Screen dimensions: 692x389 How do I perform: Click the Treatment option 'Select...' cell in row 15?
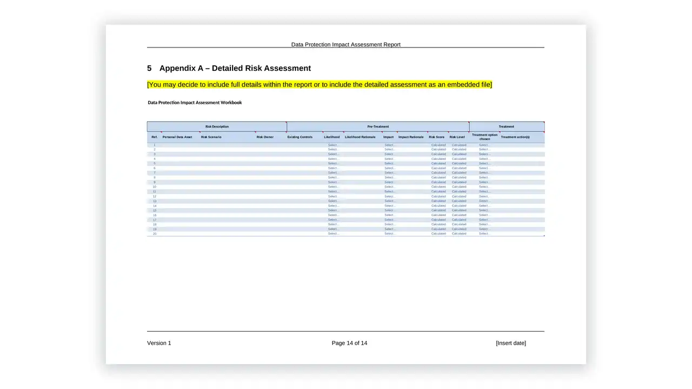(485, 210)
